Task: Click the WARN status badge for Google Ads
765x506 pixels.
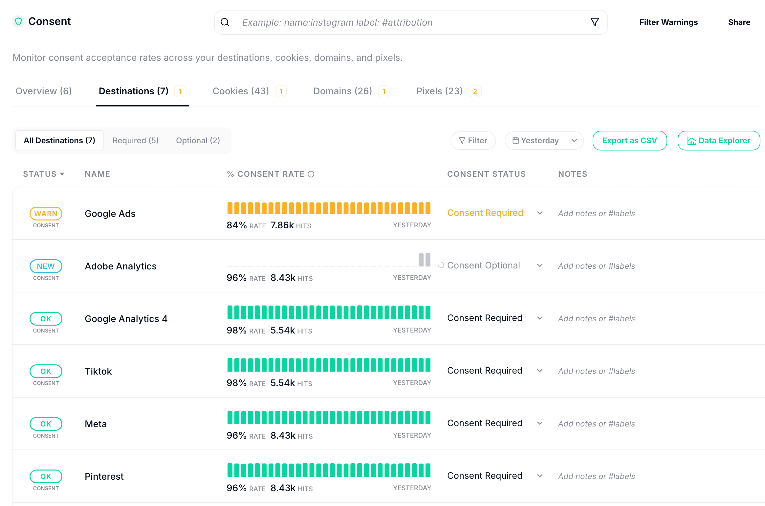Action: coord(46,214)
